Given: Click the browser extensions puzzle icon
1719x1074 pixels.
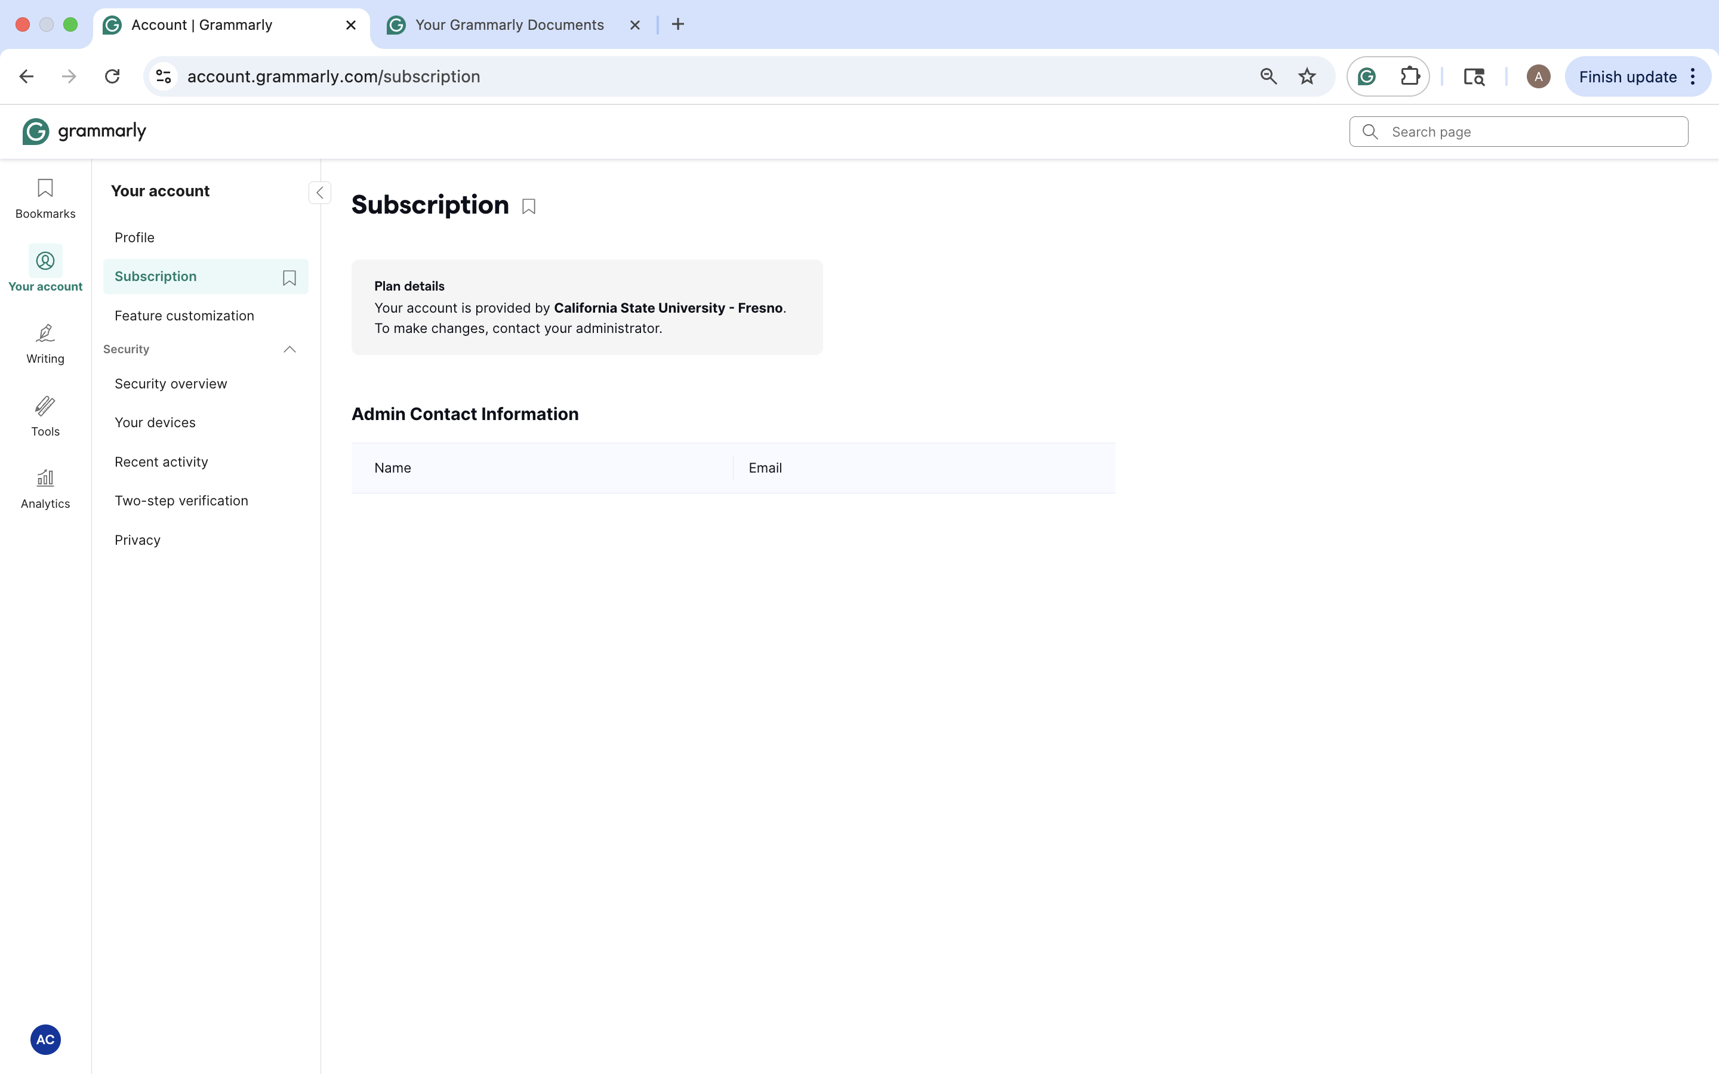Looking at the screenshot, I should 1410,76.
